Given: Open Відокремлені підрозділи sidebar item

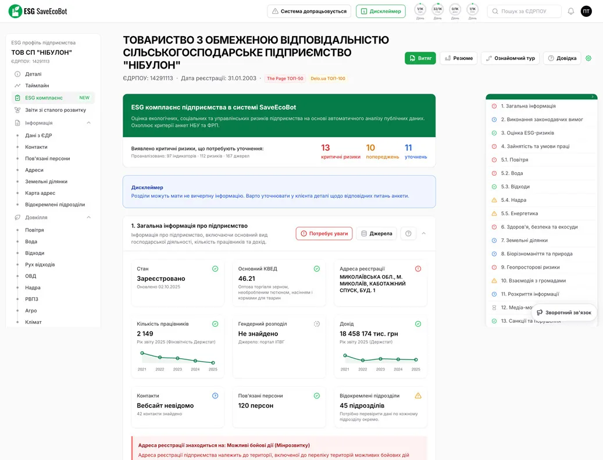Looking at the screenshot, I should (x=55, y=205).
